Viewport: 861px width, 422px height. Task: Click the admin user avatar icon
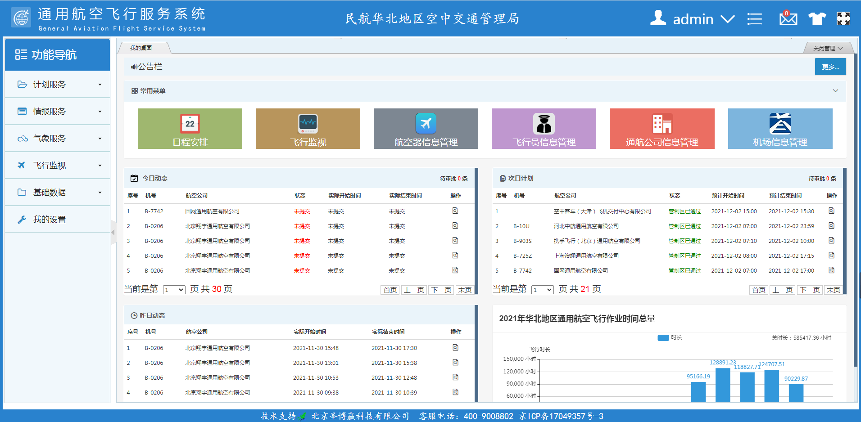[x=658, y=18]
